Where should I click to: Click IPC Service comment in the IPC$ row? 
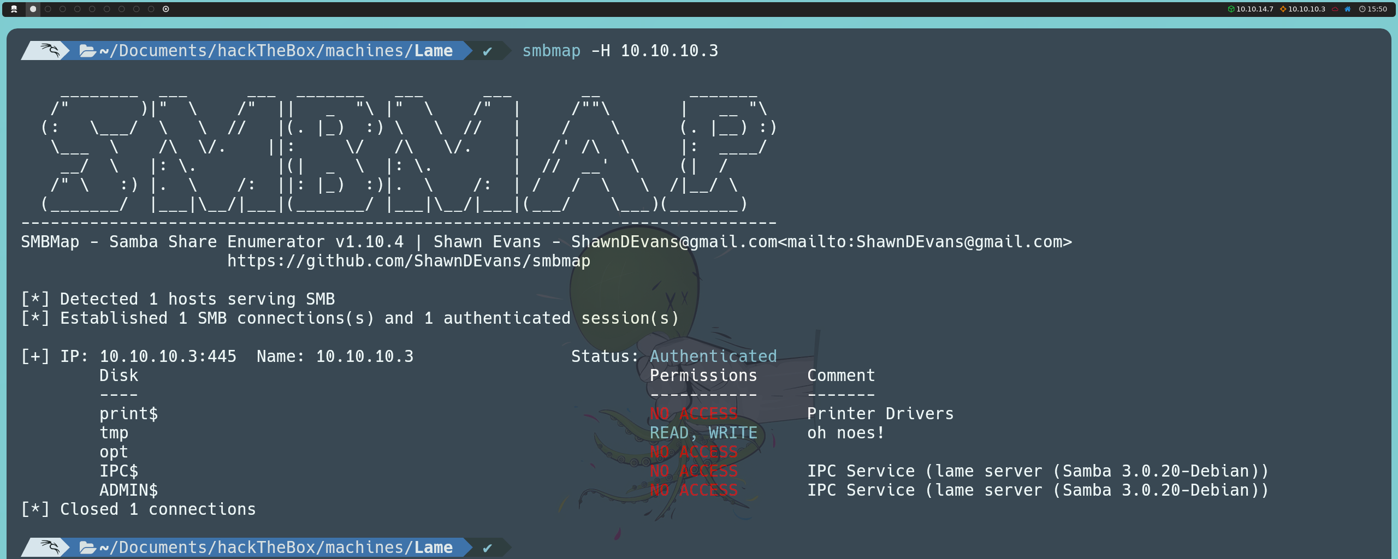pyautogui.click(x=1038, y=471)
